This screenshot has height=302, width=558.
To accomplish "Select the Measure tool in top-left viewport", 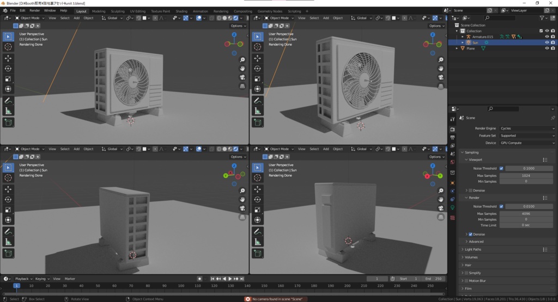I will 8,111.
